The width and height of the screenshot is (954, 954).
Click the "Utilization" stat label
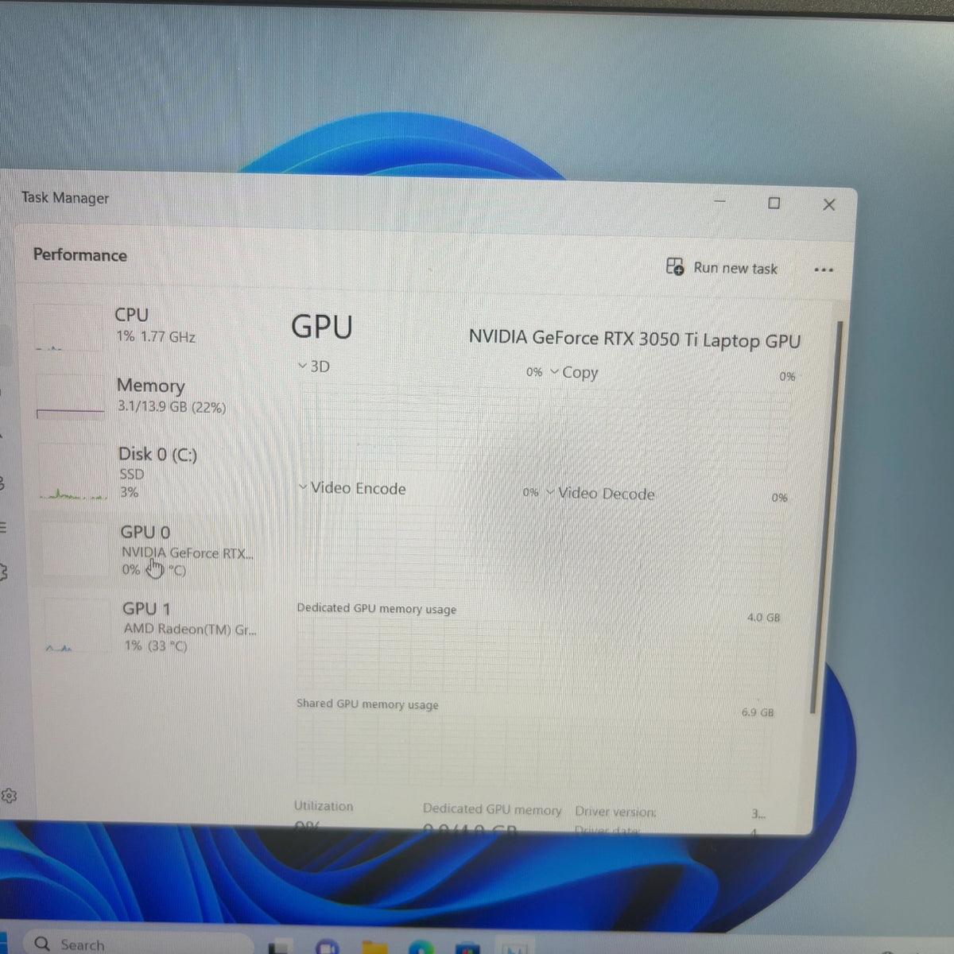pos(324,805)
